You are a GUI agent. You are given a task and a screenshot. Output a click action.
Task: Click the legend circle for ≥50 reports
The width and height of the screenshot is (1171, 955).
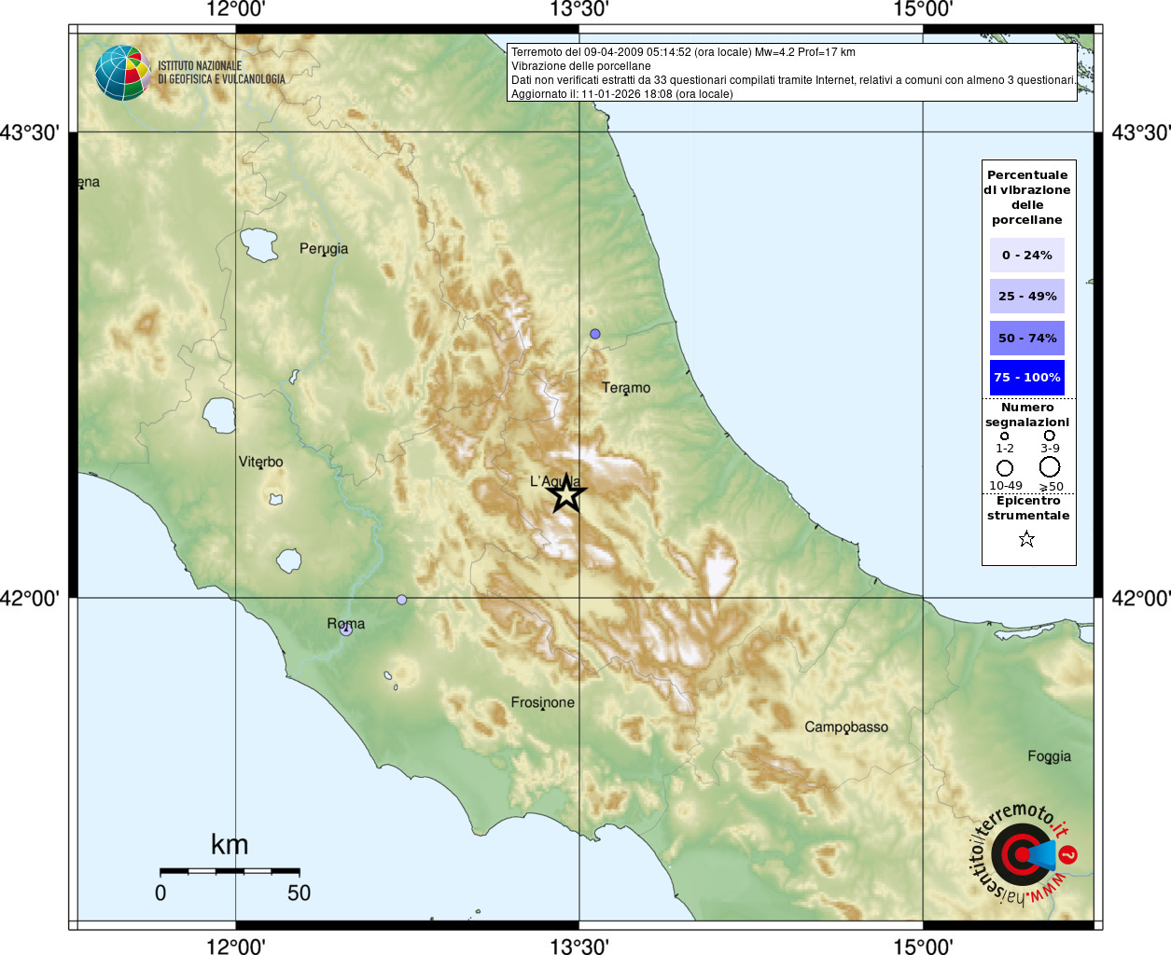[x=1050, y=466]
